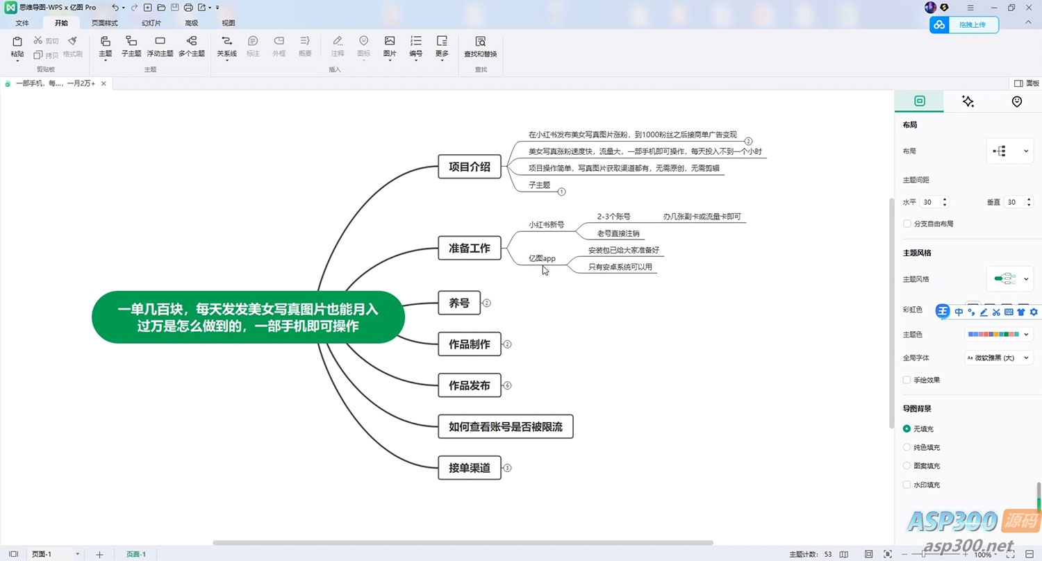Click the print icon in the title bar

pos(188,8)
